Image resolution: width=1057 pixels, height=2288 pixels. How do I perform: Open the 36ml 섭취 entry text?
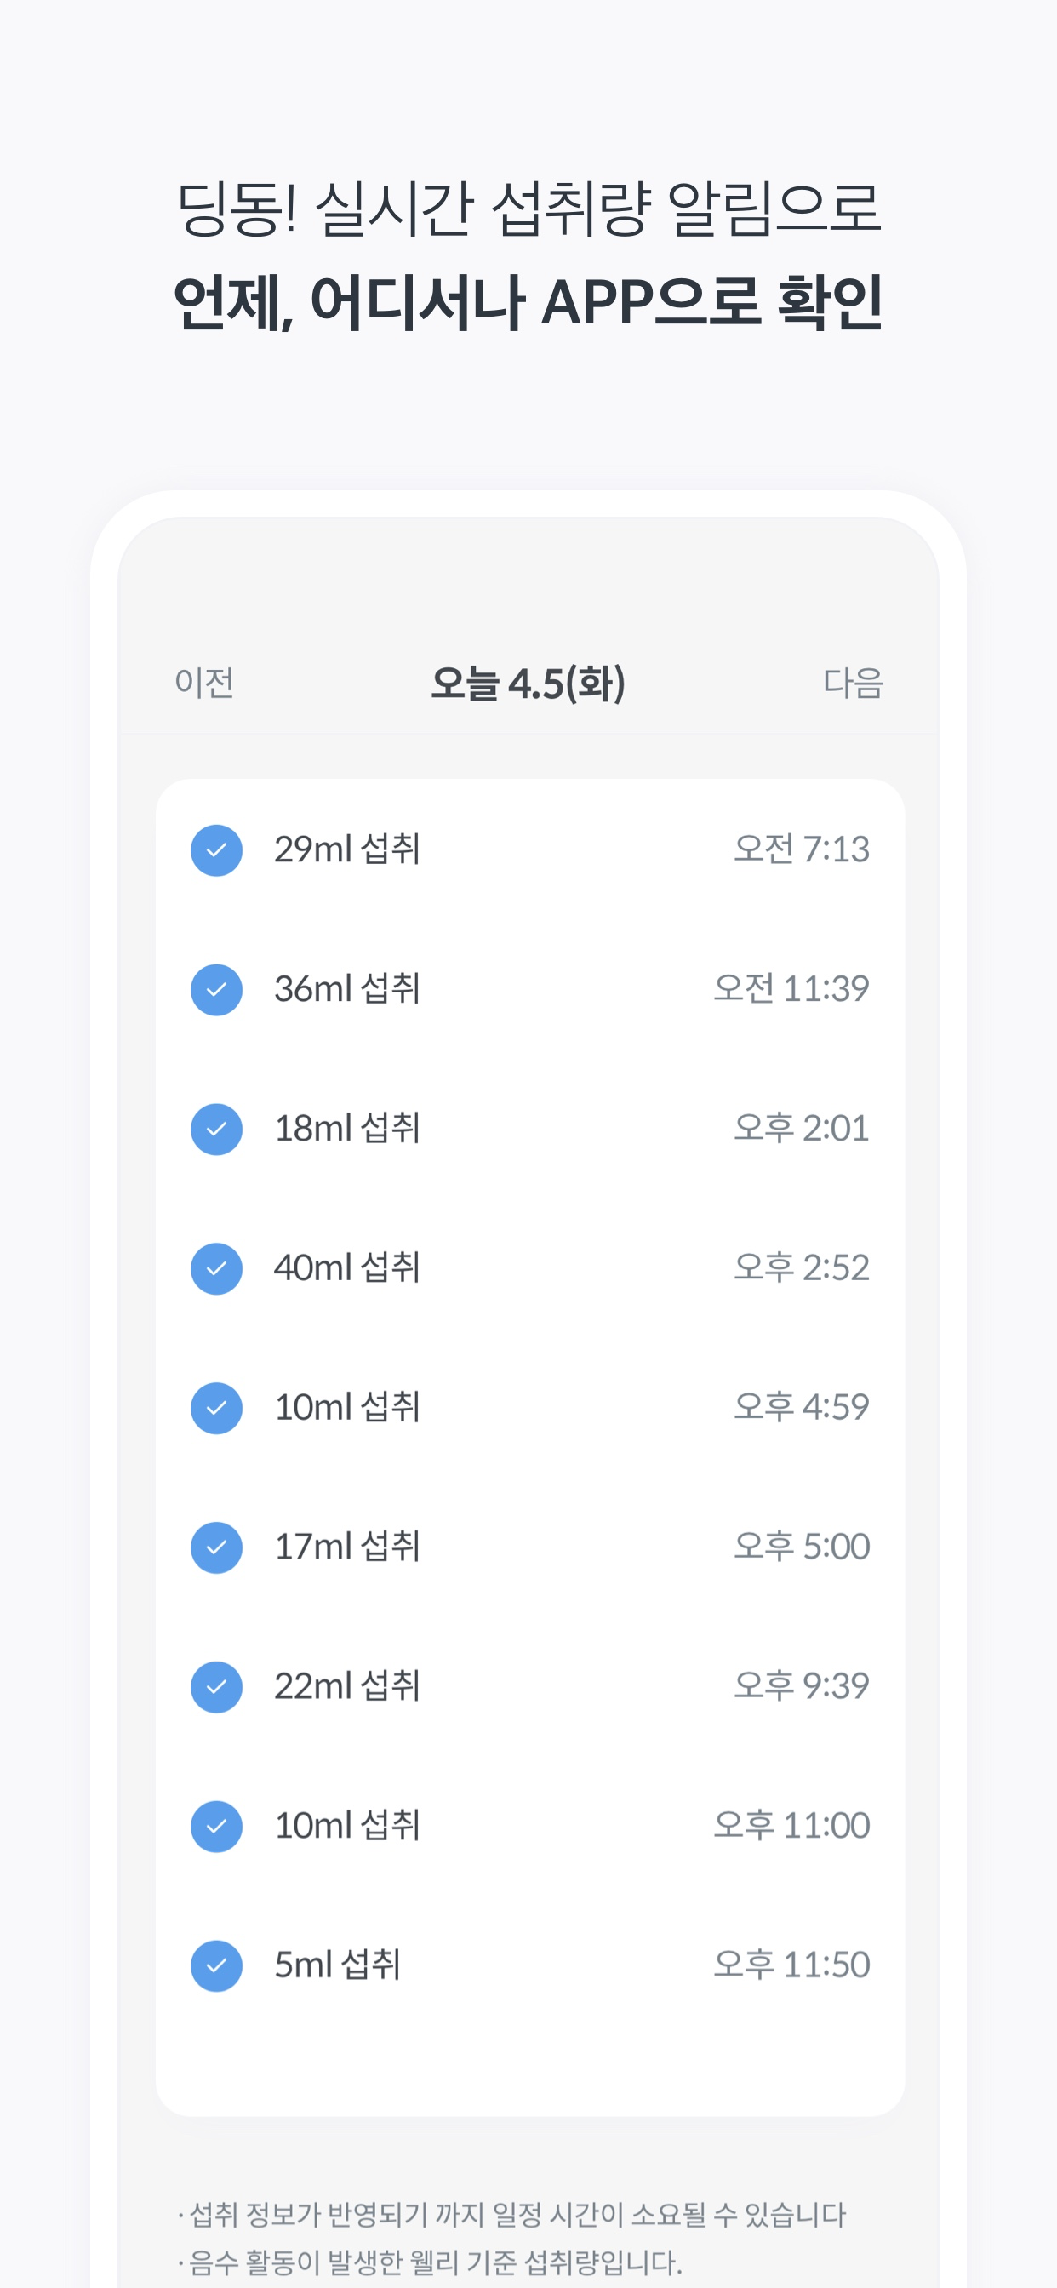pos(346,988)
